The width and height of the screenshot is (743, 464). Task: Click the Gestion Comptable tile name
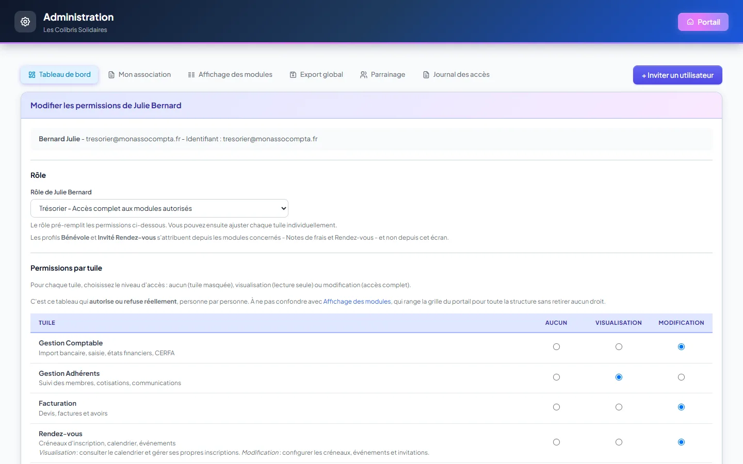71,343
